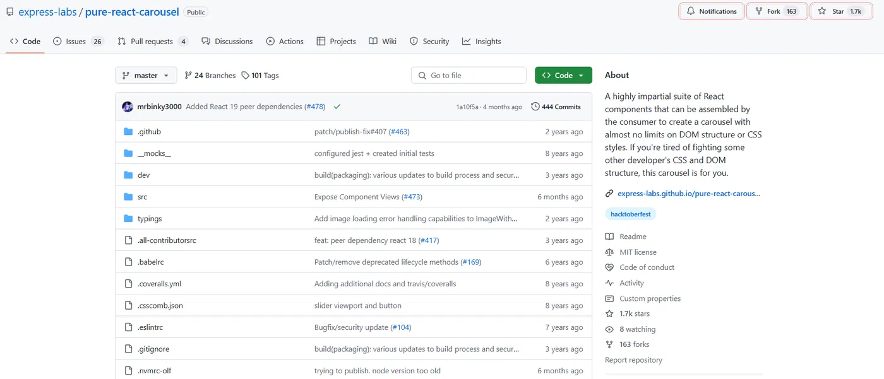
Task: Open 'trying to publish. node version too old'
Action: (x=378, y=371)
